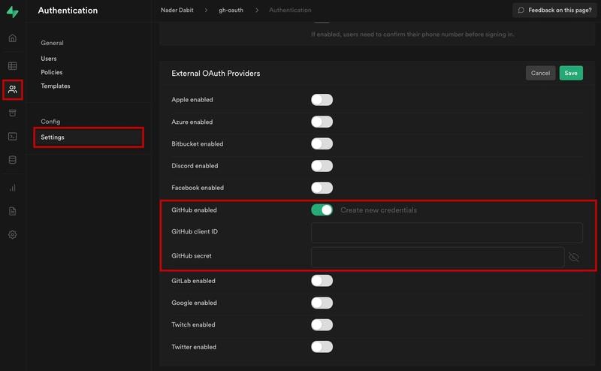The width and height of the screenshot is (601, 371).
Task: Click Authentication breadcrumb item
Action: click(x=290, y=10)
